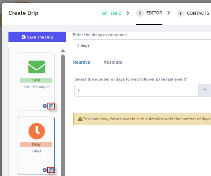Delete the Delay event with trash icon

click(x=51, y=170)
